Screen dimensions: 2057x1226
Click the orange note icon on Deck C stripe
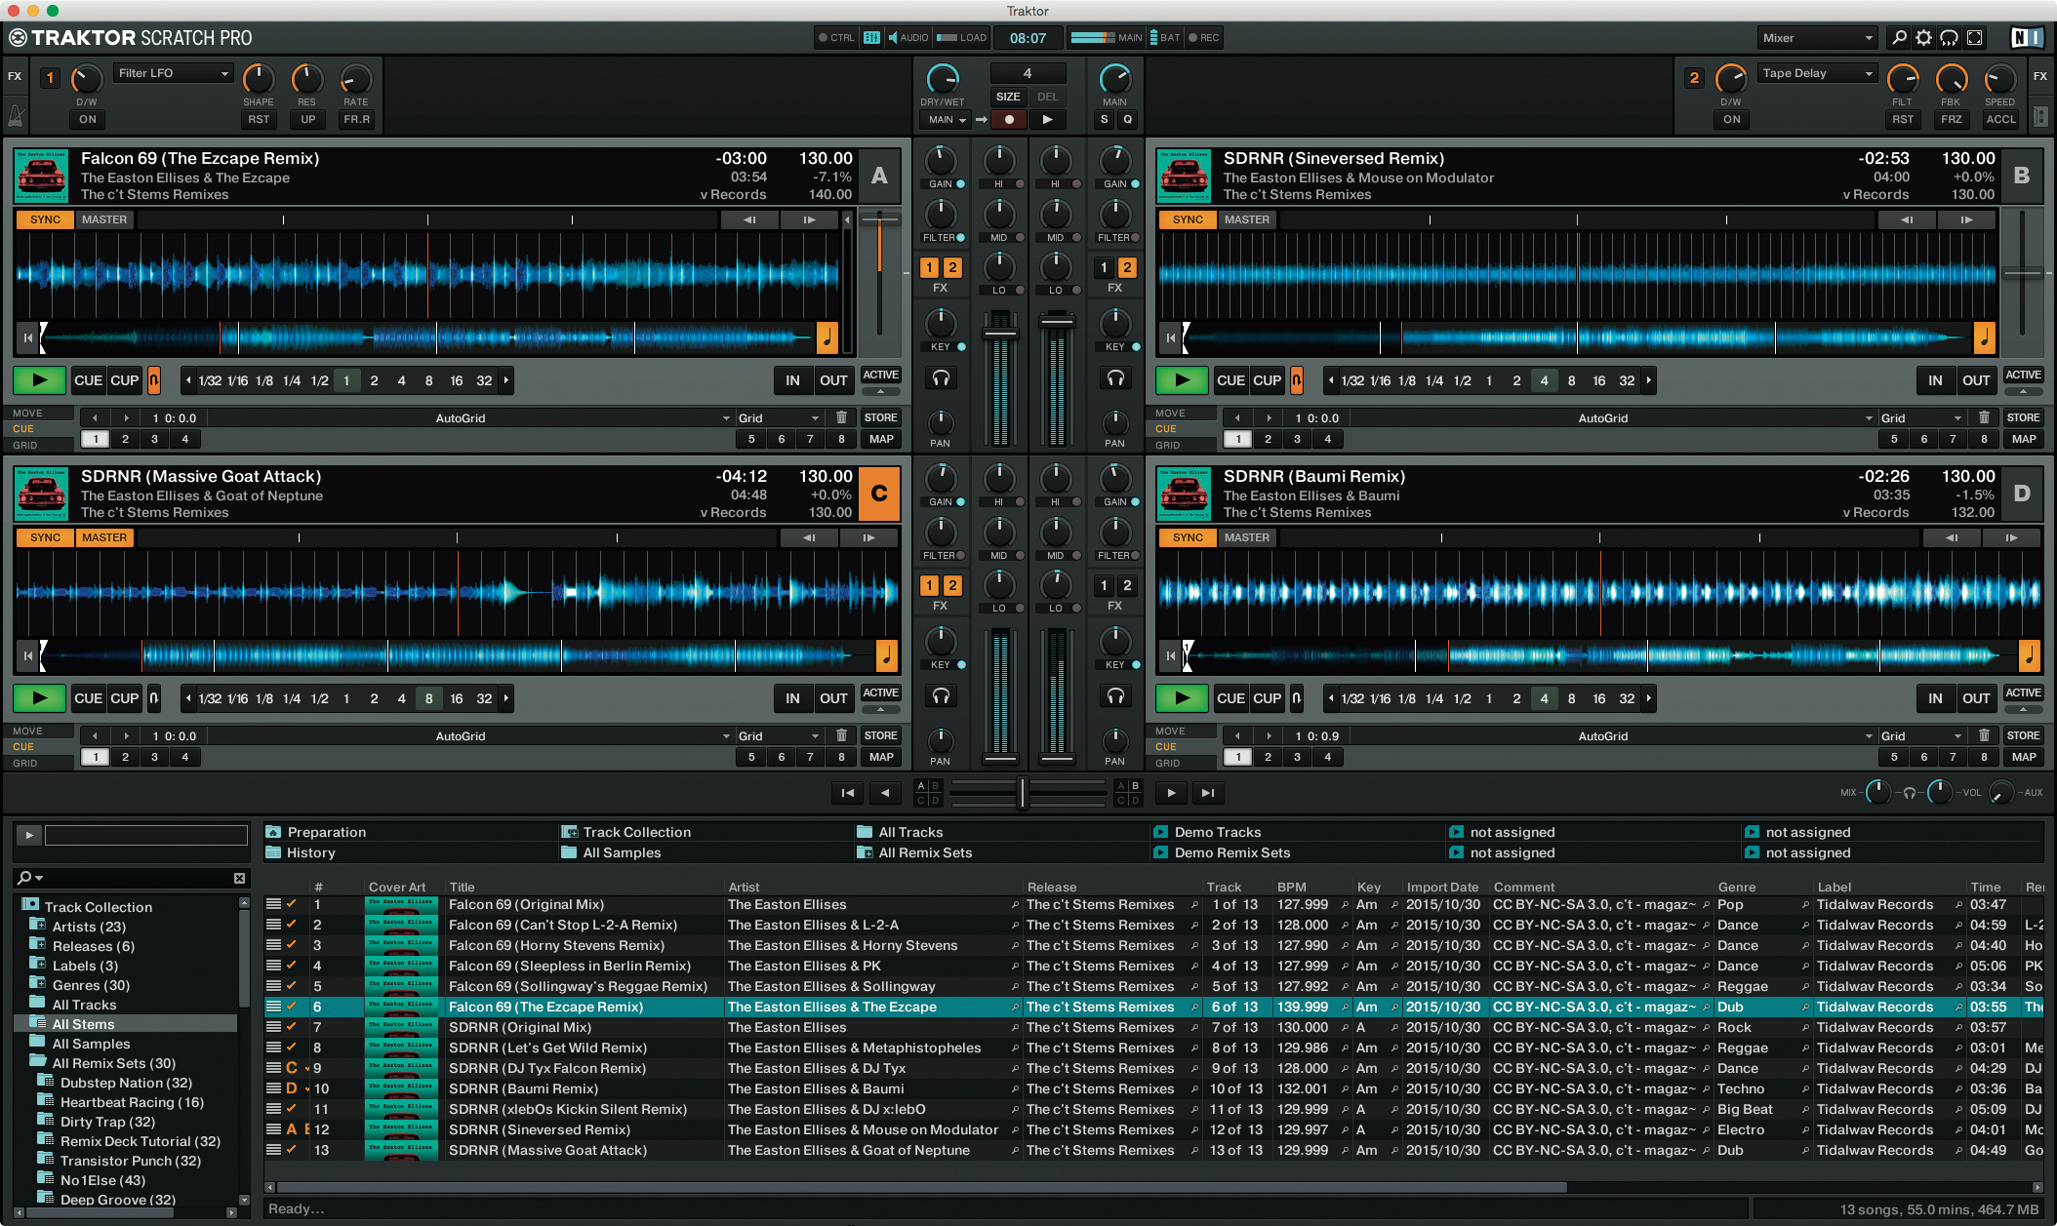pyautogui.click(x=886, y=655)
